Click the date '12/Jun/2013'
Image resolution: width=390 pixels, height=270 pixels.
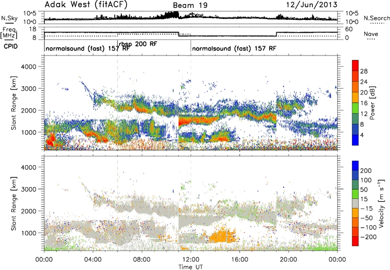coord(312,4)
